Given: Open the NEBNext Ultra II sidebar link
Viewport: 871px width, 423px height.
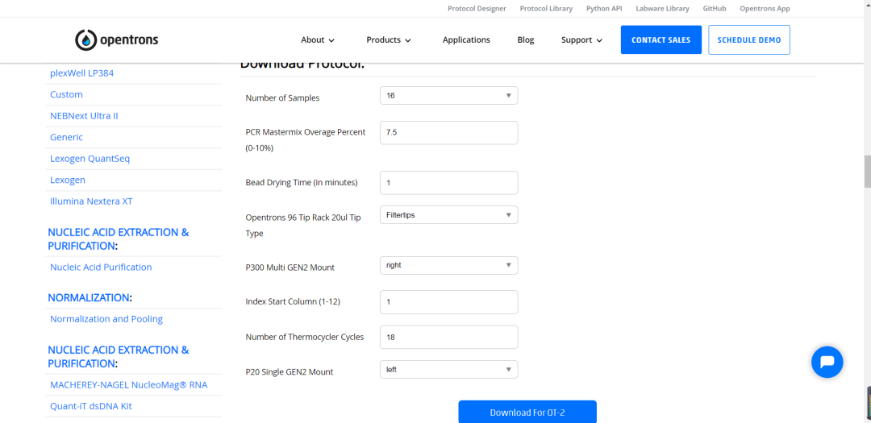Looking at the screenshot, I should [x=84, y=116].
